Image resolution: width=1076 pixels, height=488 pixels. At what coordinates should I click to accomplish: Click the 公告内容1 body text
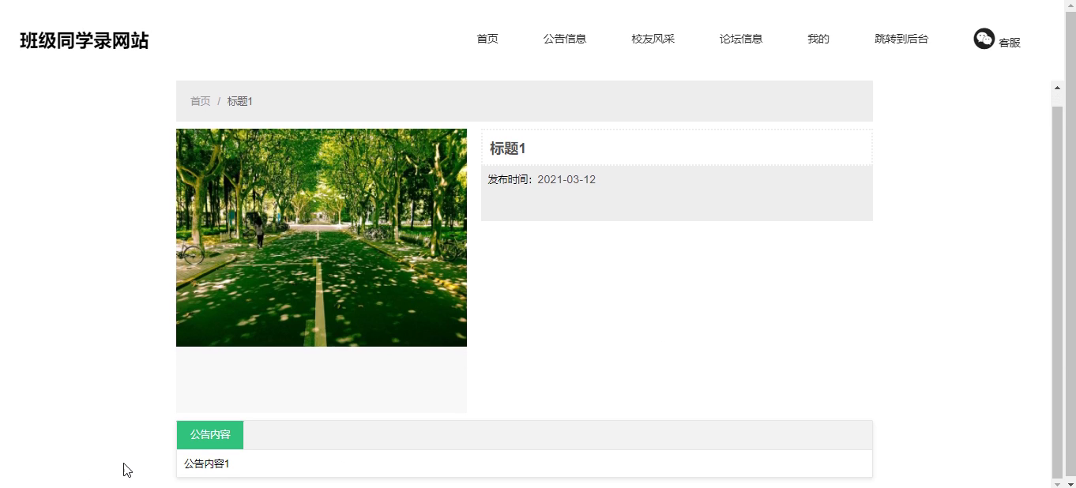(x=207, y=464)
